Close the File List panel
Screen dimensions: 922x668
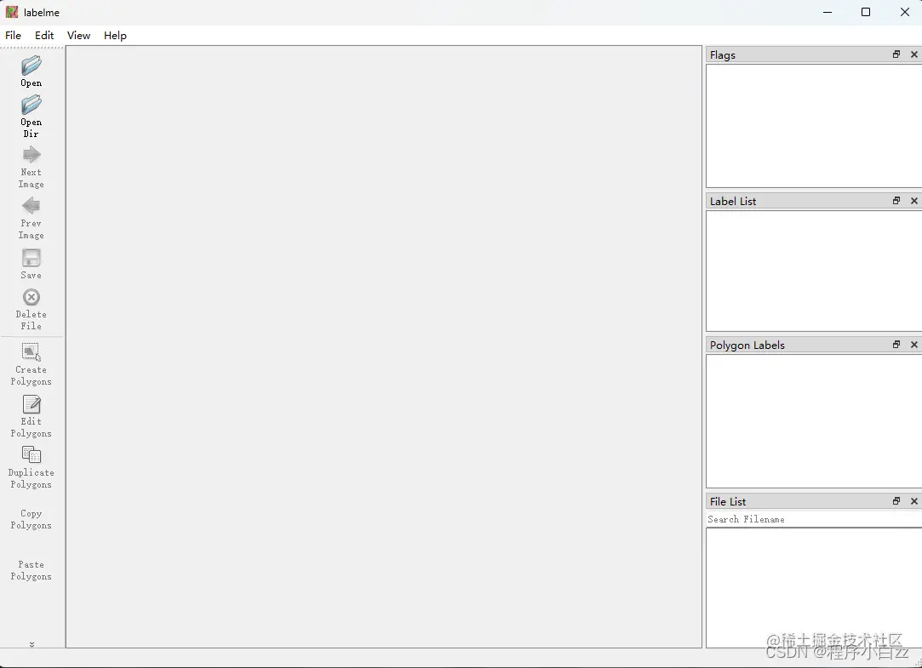click(913, 500)
